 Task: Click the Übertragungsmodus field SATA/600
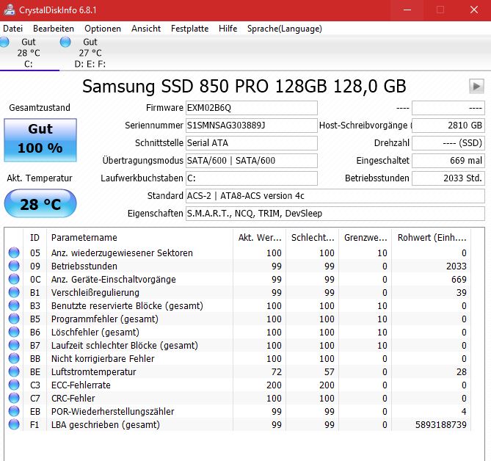(x=252, y=160)
